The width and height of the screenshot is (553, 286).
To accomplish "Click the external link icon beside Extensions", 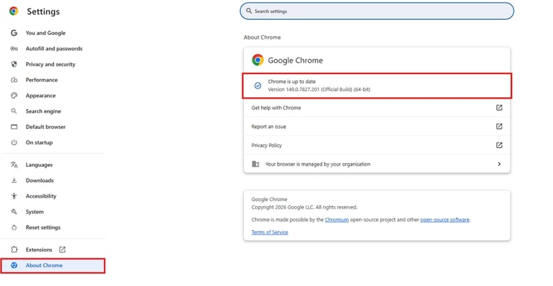I will [62, 250].
